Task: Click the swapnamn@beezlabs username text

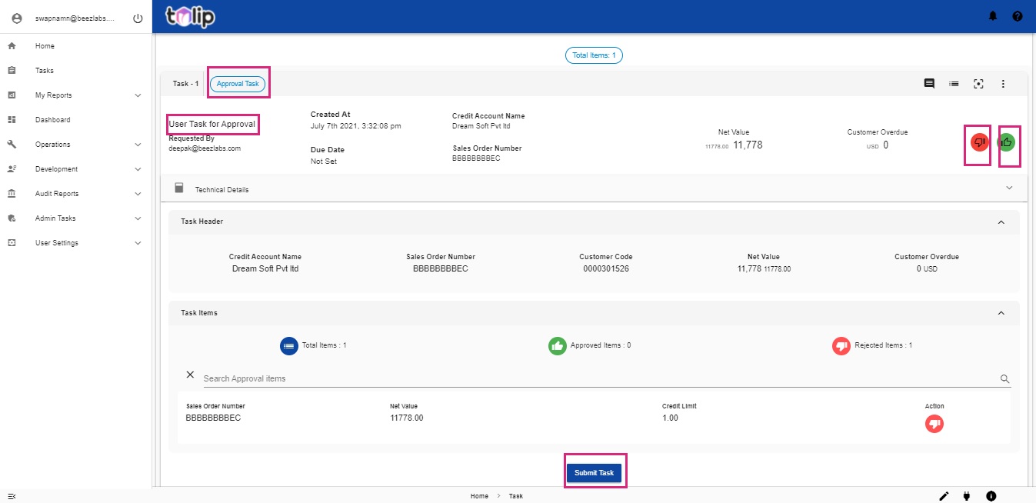Action: (75, 18)
